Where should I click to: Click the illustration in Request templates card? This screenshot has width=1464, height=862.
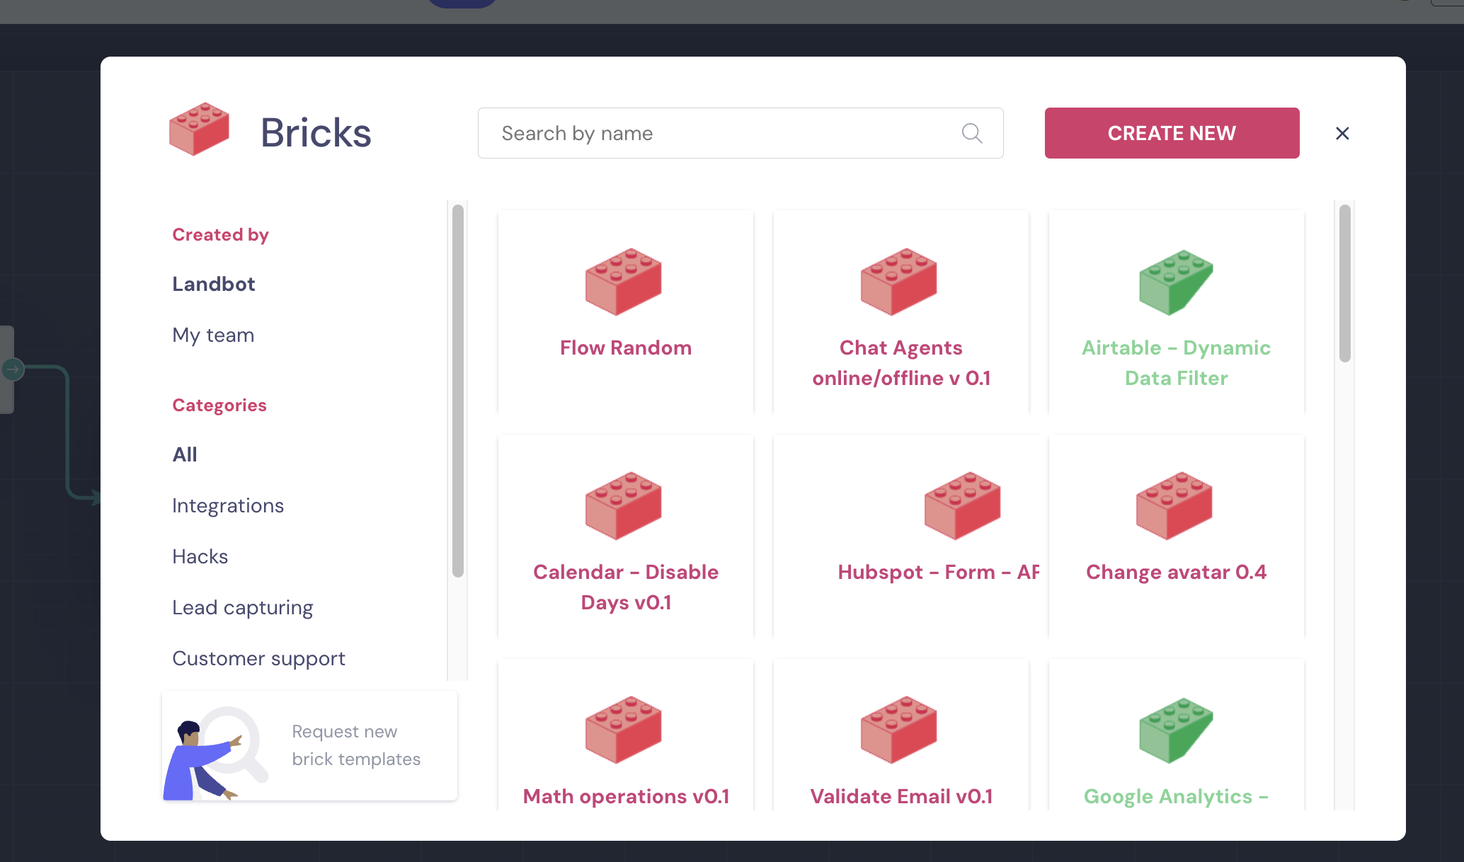216,753
